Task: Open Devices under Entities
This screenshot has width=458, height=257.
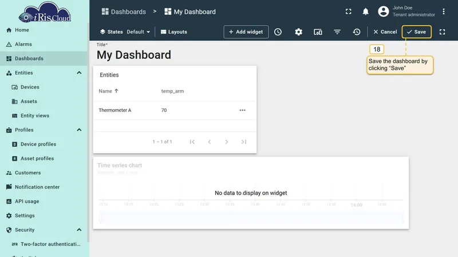Action: 44,87
